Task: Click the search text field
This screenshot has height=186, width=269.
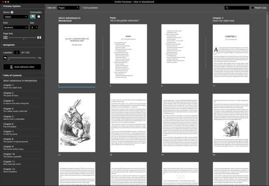Action: [237, 8]
